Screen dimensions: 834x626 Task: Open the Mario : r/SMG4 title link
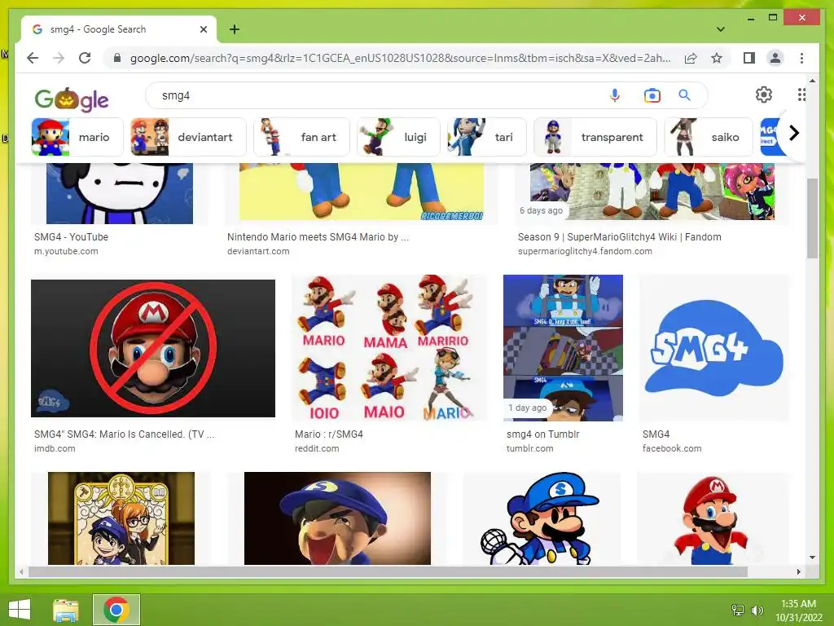pos(329,434)
